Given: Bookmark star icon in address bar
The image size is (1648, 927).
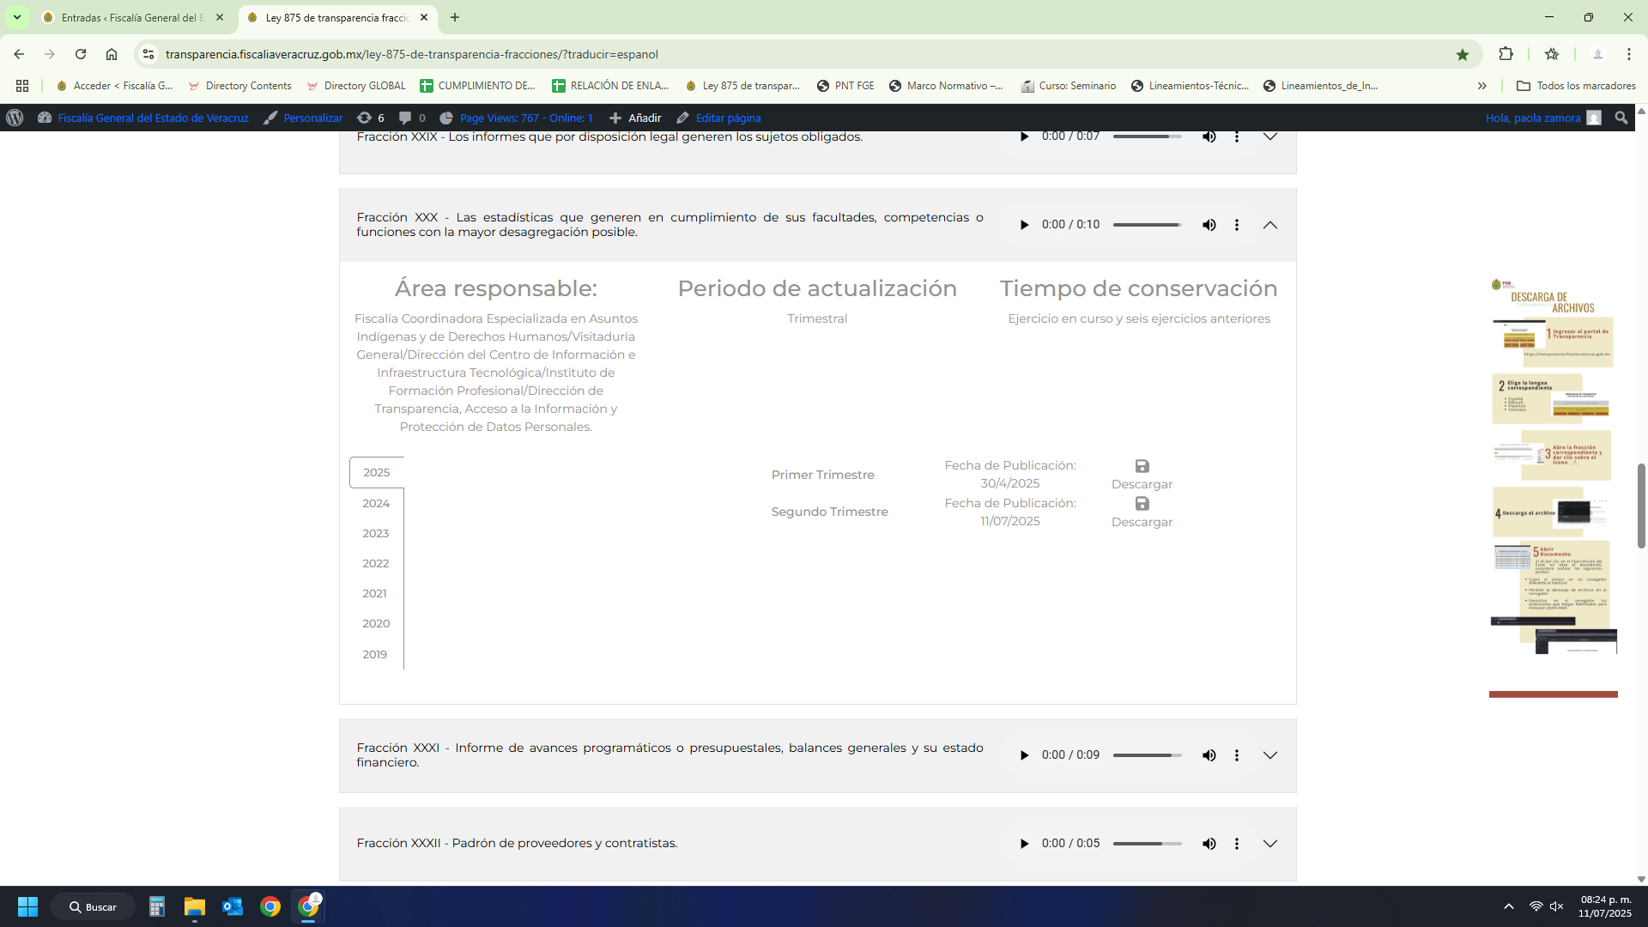Looking at the screenshot, I should [x=1462, y=54].
